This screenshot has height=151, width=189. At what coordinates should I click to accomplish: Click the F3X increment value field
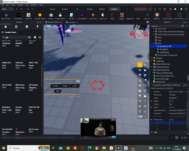[x=58, y=91]
